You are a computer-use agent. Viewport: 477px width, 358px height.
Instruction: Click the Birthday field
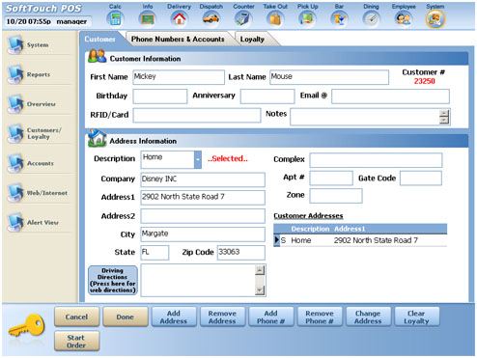click(160, 96)
